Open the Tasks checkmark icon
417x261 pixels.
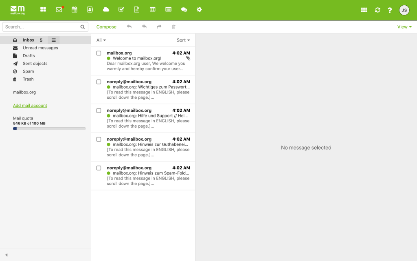[121, 10]
